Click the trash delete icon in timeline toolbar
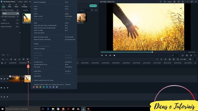198x111 pixels. click(x=11, y=59)
